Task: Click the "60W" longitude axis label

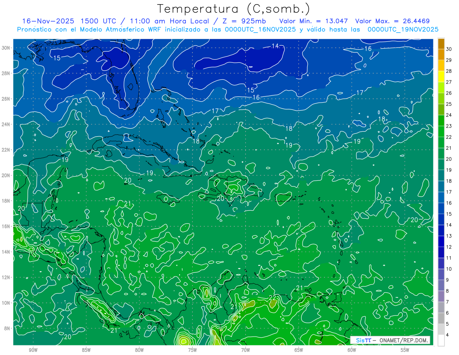Action: point(352,350)
